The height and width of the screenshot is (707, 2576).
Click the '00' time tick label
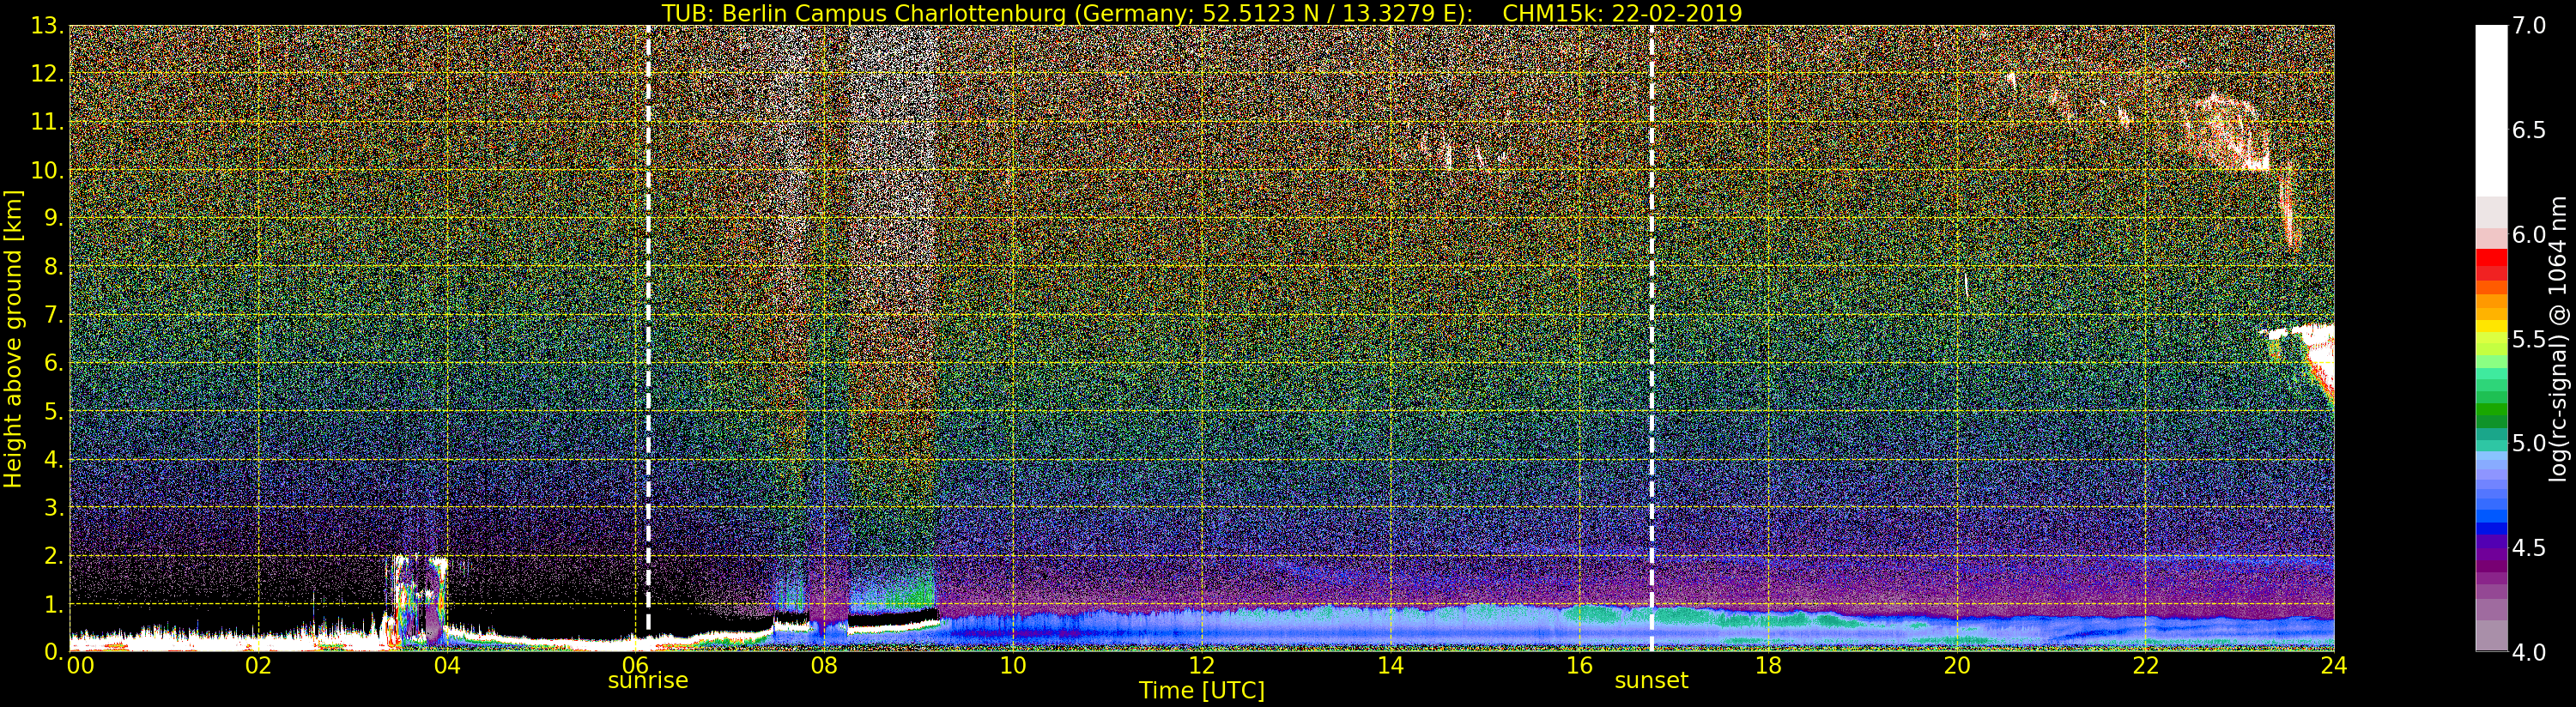point(80,666)
